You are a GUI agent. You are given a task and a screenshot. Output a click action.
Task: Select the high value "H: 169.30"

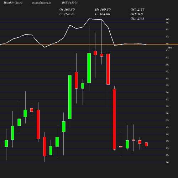click(x=103, y=10)
